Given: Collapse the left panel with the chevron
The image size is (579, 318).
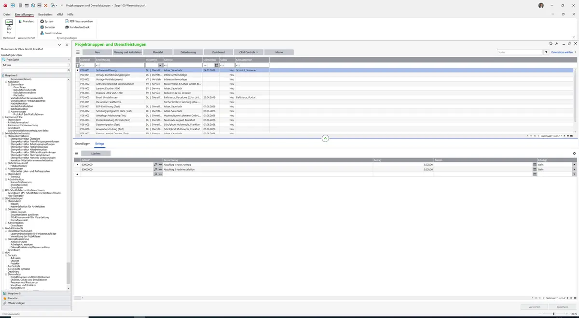Looking at the screenshot, I should [x=59, y=44].
